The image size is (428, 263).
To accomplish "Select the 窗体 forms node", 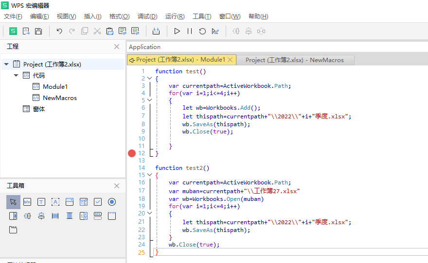I will pyautogui.click(x=39, y=109).
